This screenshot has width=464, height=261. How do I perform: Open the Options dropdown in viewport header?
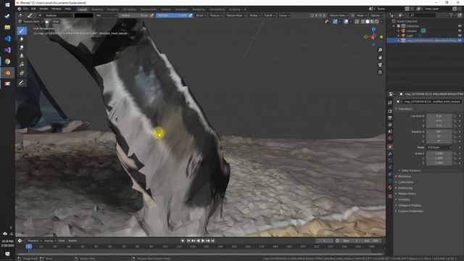376,15
